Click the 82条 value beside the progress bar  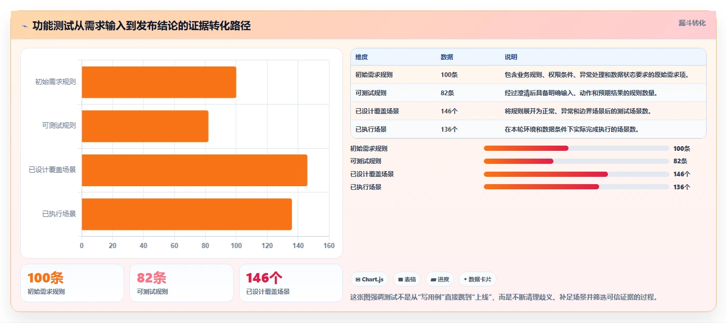click(680, 161)
